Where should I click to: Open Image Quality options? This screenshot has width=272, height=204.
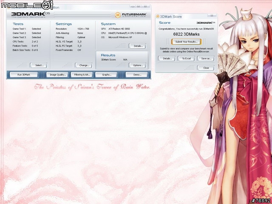(x=57, y=75)
